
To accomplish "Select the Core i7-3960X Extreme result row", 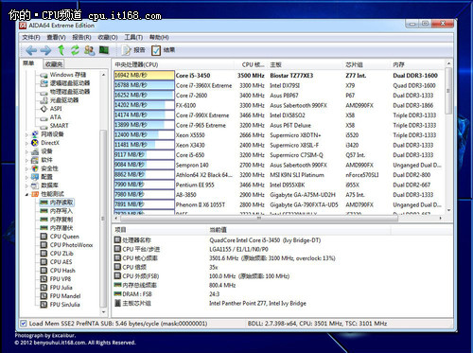I will 278,85.
